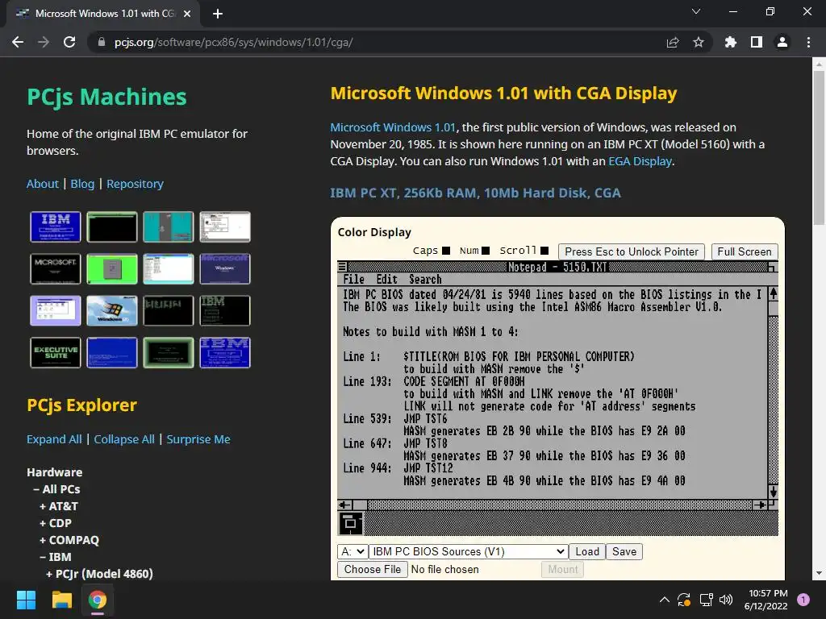This screenshot has height=619, width=826.
Task: Open Chrome's three-dot menu
Action: [808, 42]
